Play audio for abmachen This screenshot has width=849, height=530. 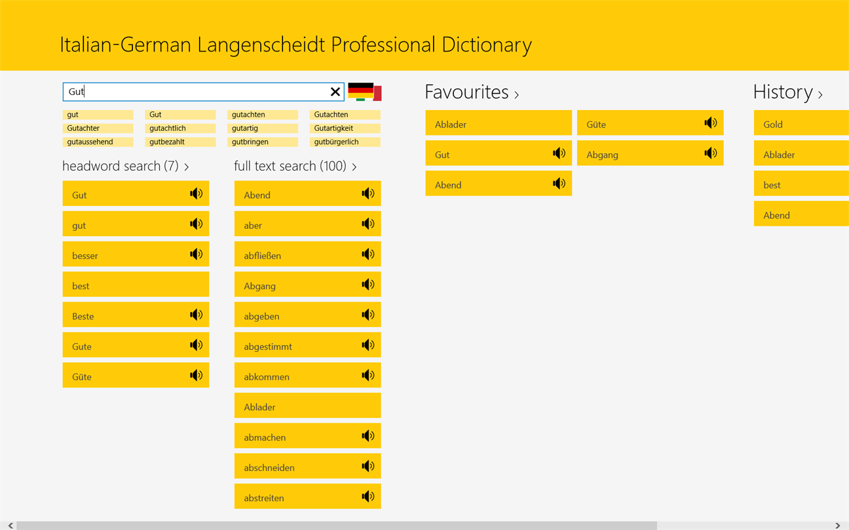coord(368,436)
